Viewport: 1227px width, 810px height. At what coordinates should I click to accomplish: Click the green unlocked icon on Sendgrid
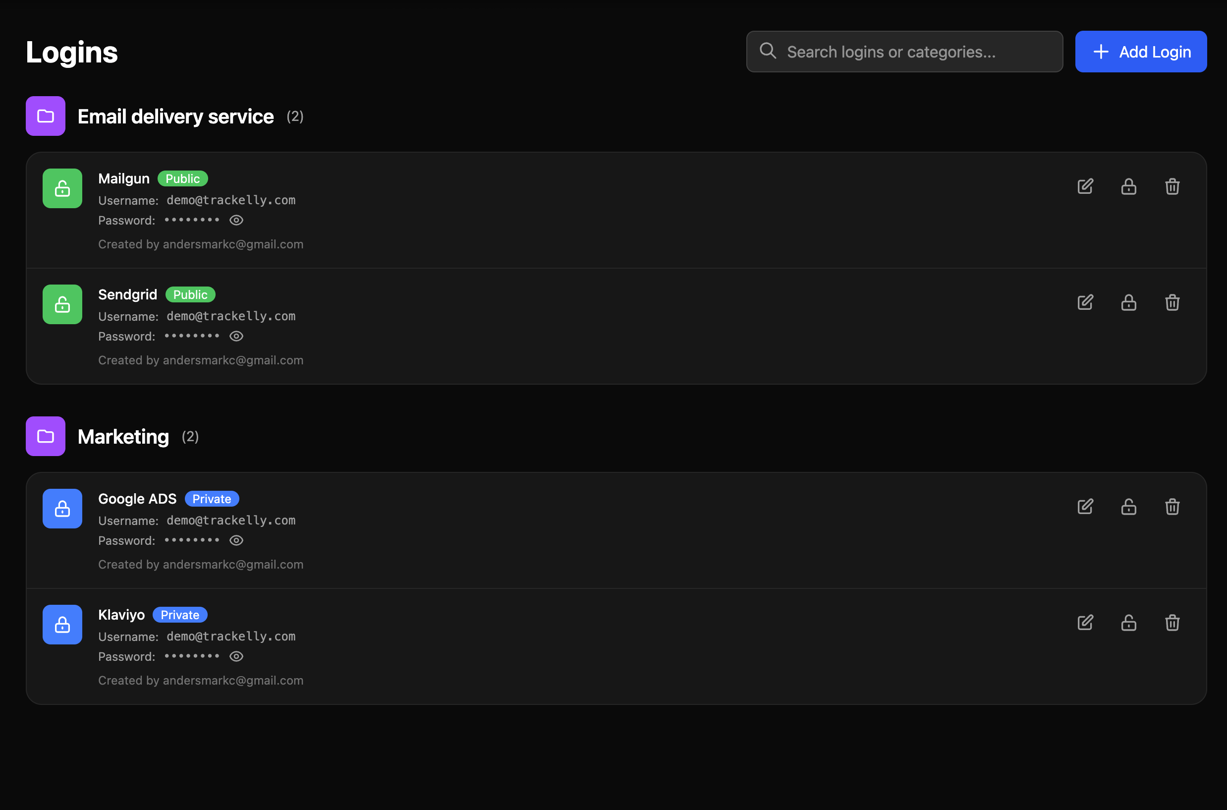(62, 304)
